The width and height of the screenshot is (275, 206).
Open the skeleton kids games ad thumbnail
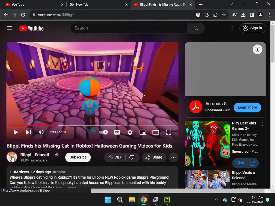[207, 143]
